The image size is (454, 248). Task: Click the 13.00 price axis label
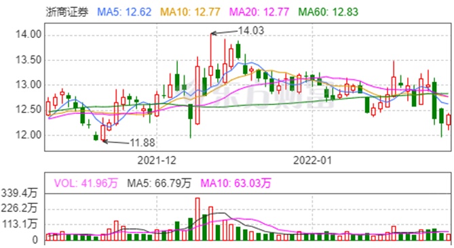29,85
